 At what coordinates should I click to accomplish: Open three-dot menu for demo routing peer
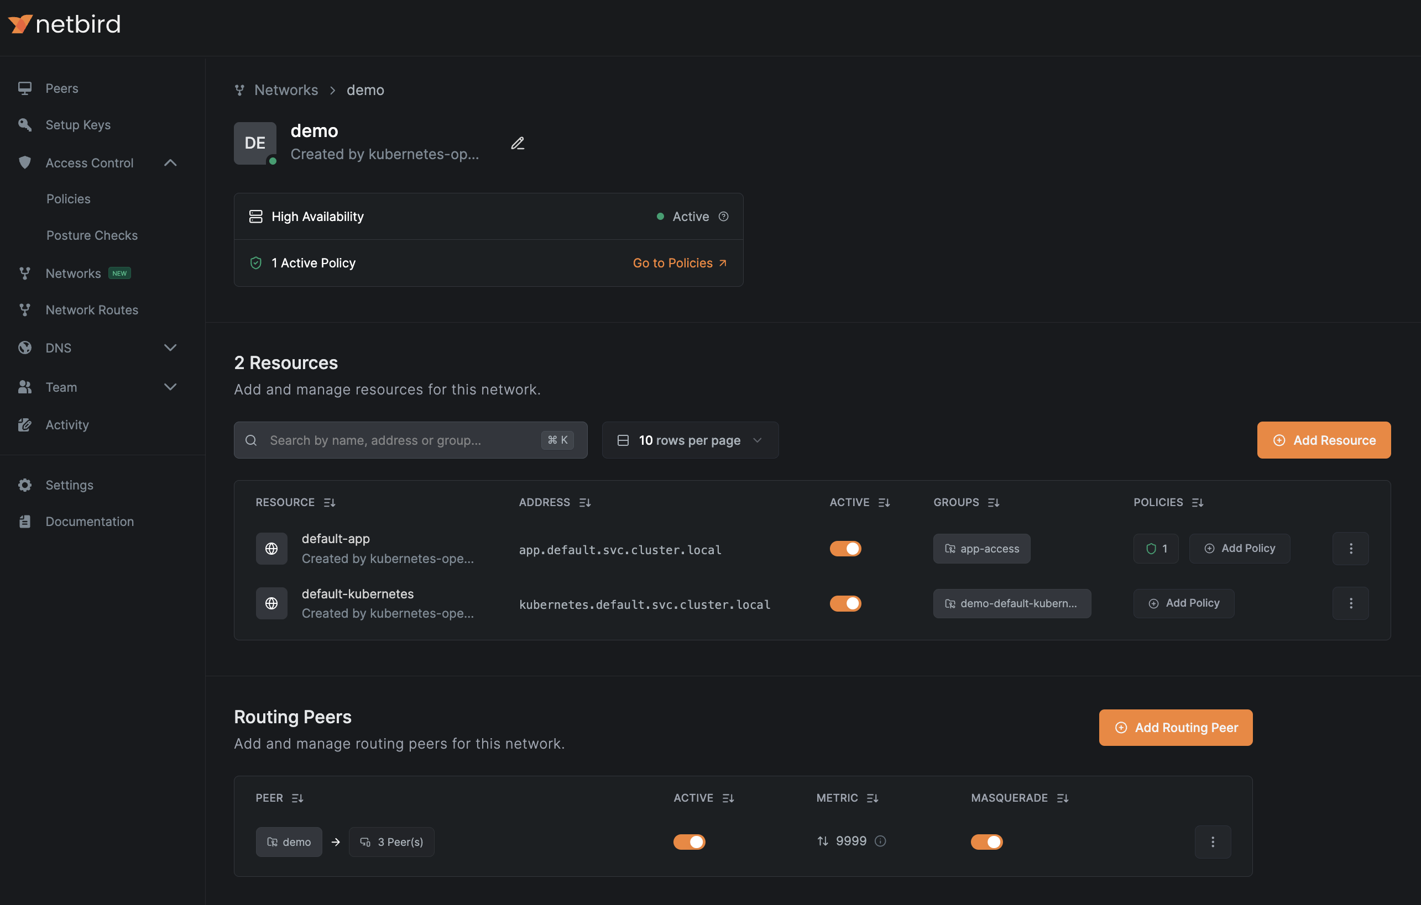click(1213, 842)
